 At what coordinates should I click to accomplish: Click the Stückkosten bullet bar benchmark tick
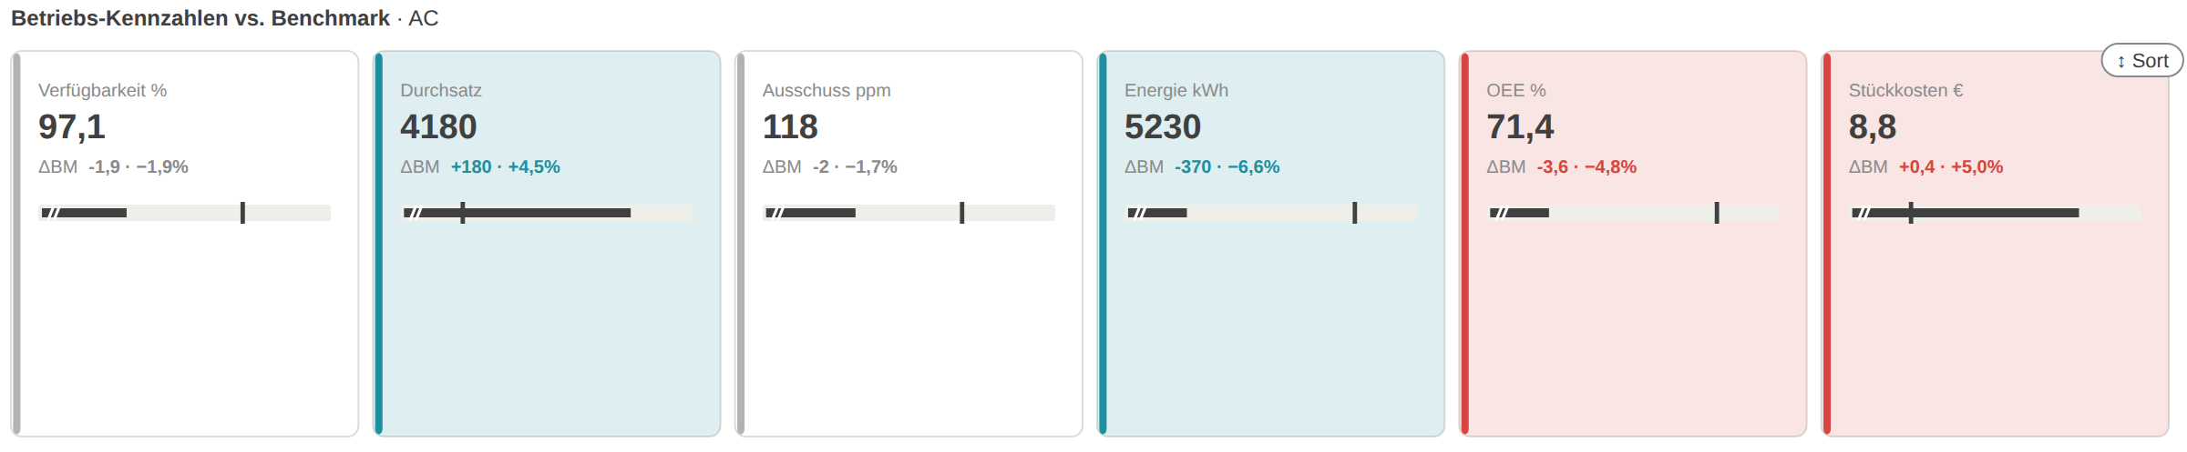[x=1911, y=213]
